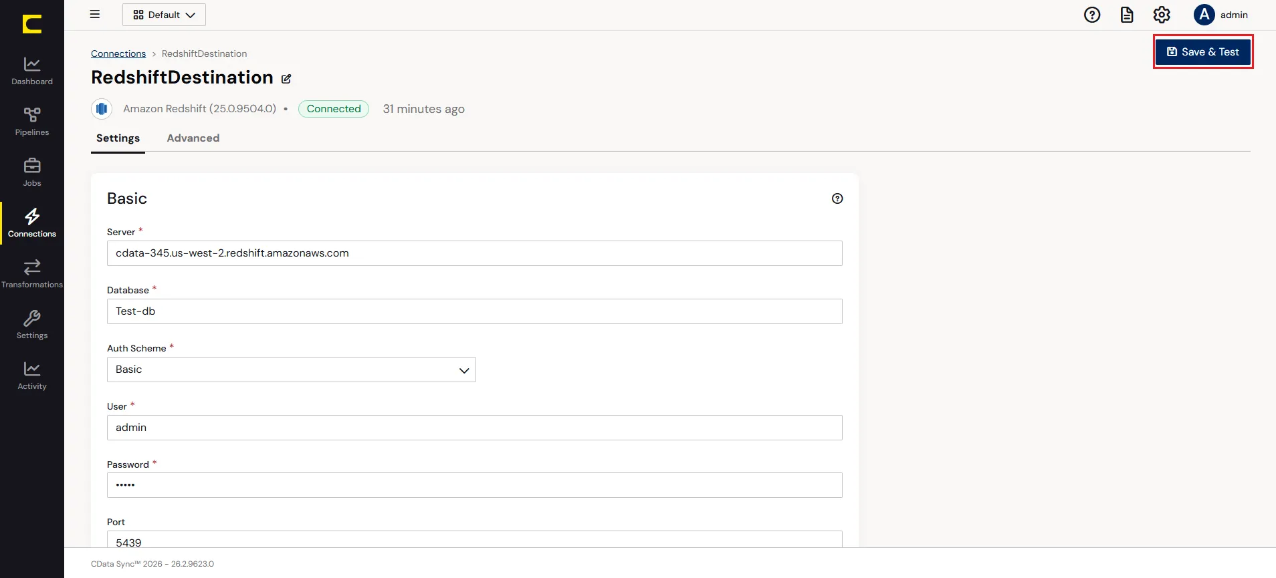1276x578 pixels.
Task: Select Connections in the sidebar
Action: point(32,223)
